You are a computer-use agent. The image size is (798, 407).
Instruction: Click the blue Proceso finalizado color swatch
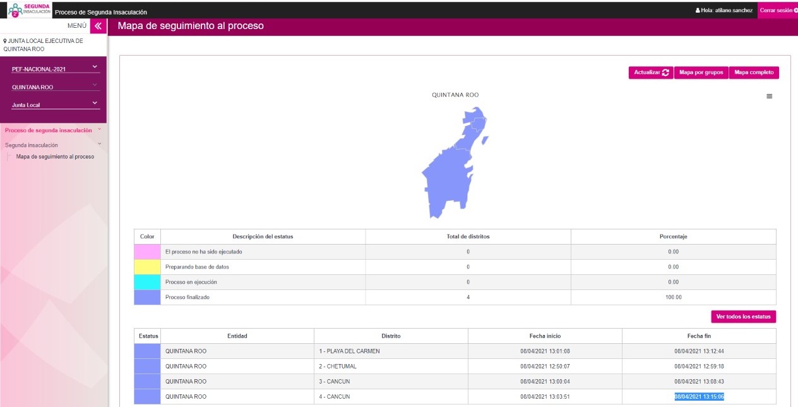[147, 297]
